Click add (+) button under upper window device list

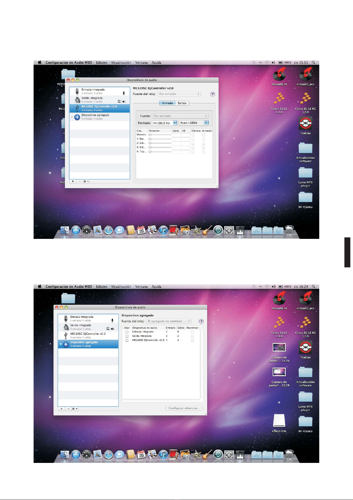click(73, 181)
